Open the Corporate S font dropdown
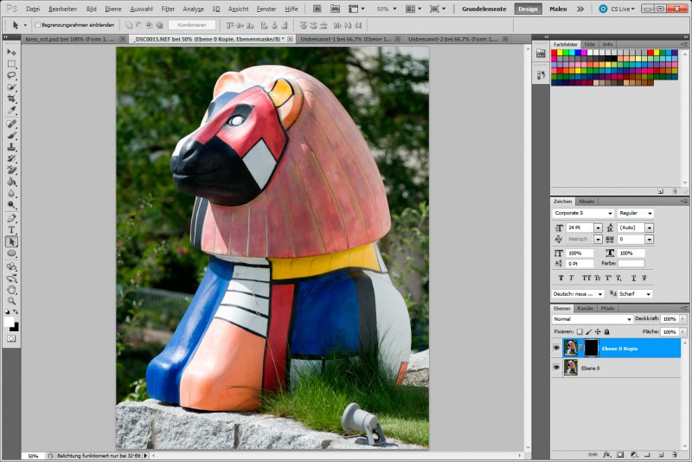The image size is (692, 462). coord(583,213)
